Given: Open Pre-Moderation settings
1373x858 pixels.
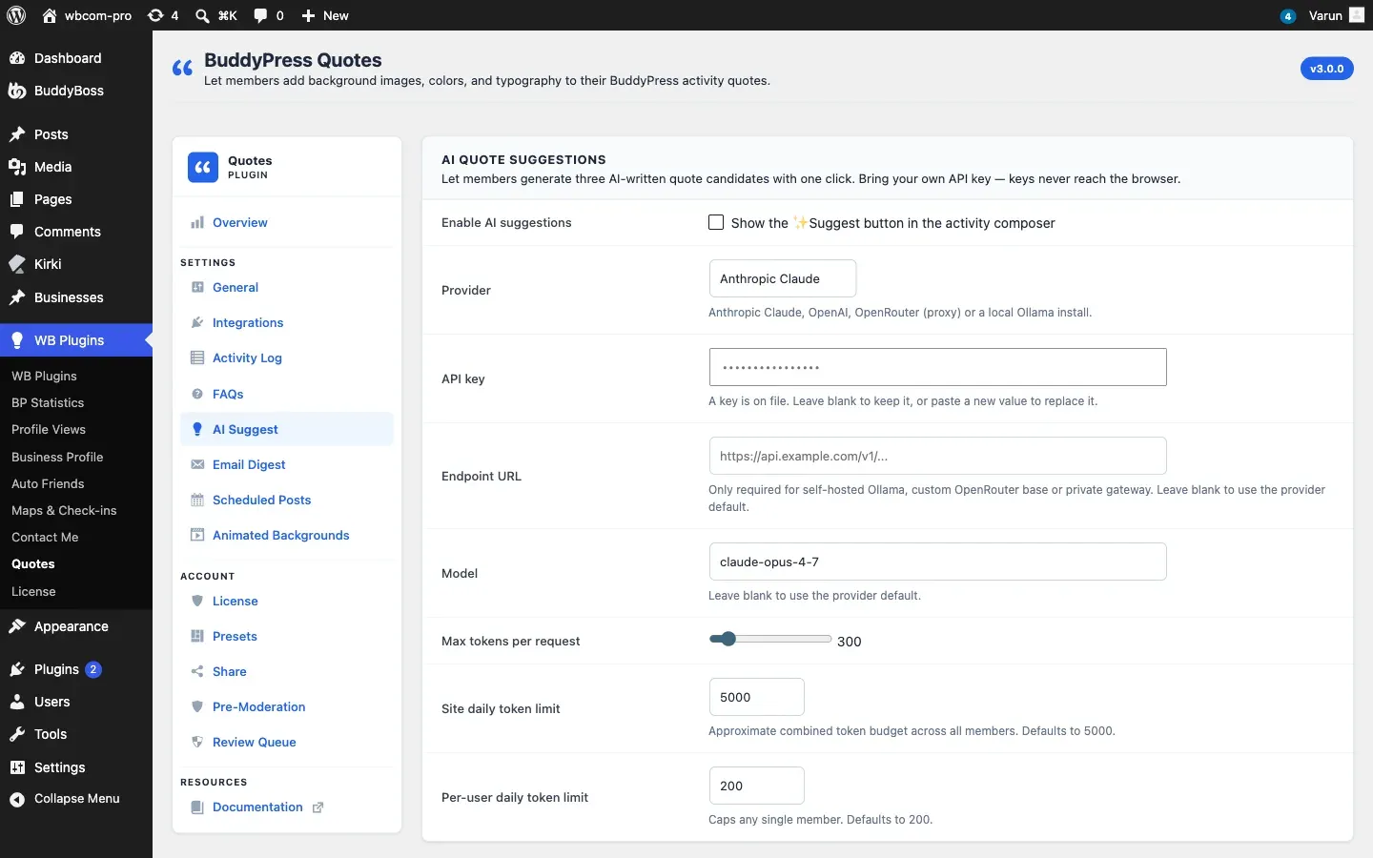Looking at the screenshot, I should (x=287, y=706).
